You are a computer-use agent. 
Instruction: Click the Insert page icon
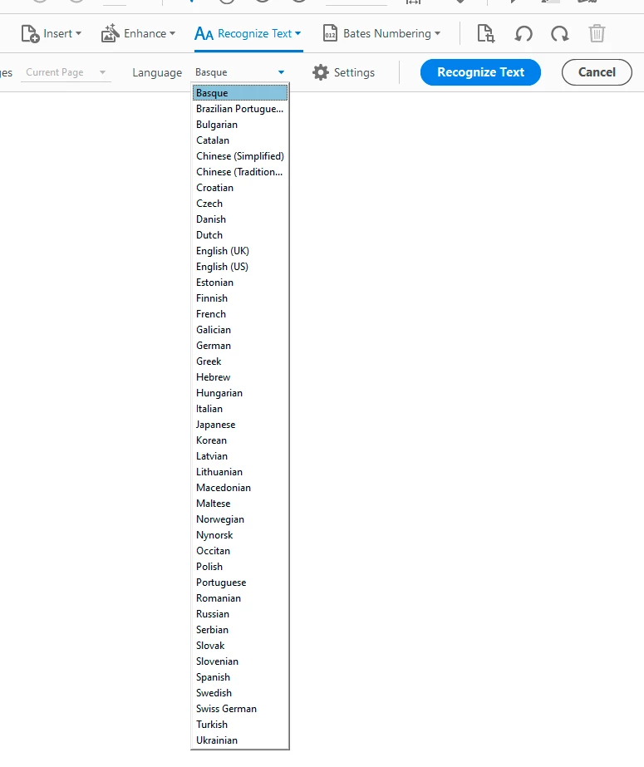(30, 34)
